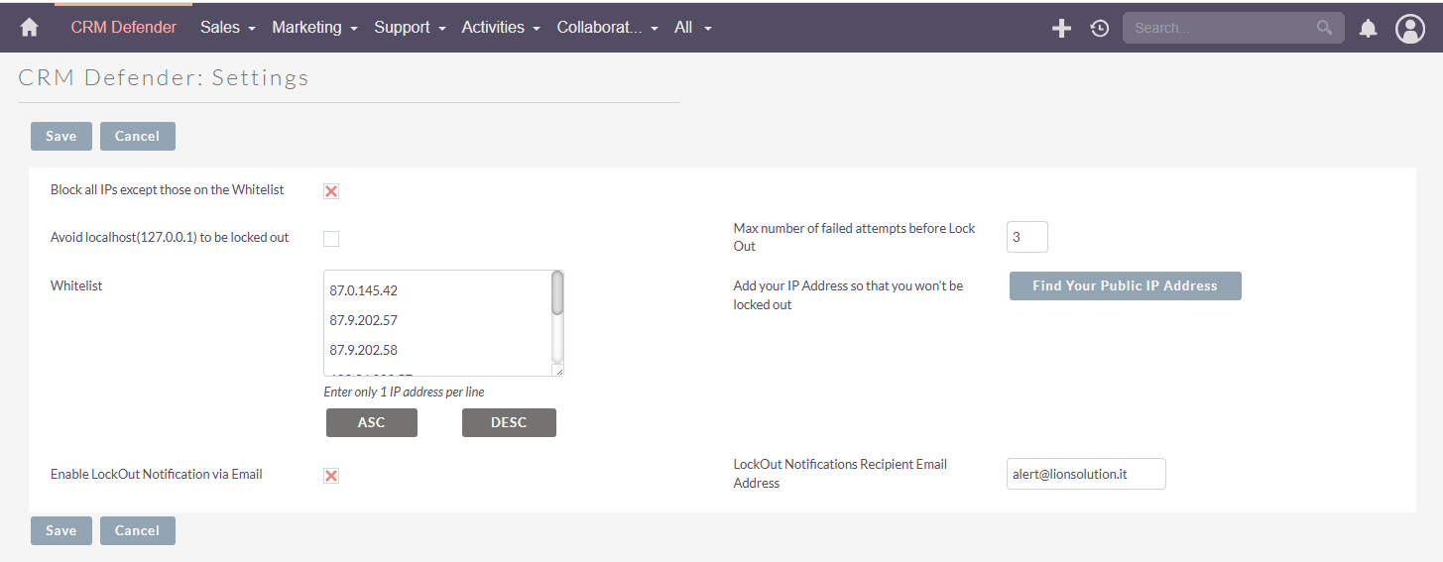
Task: Expand the Marketing dropdown menu
Action: click(x=314, y=28)
